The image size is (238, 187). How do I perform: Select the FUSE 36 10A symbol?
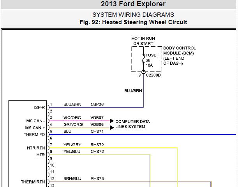coord(143,59)
